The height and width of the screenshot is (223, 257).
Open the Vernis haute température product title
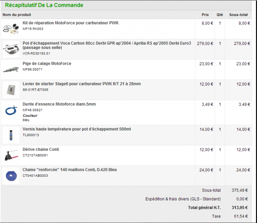[x=77, y=129]
